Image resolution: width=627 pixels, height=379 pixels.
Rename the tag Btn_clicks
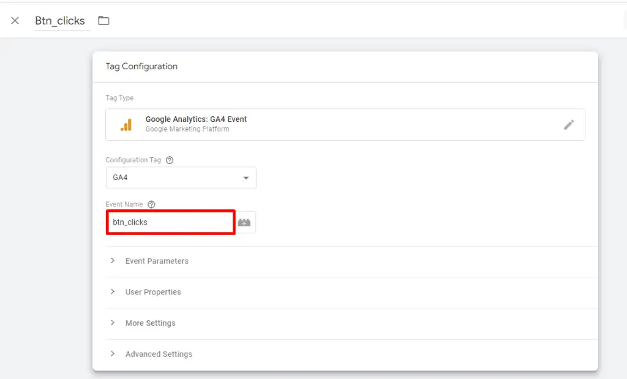point(59,20)
